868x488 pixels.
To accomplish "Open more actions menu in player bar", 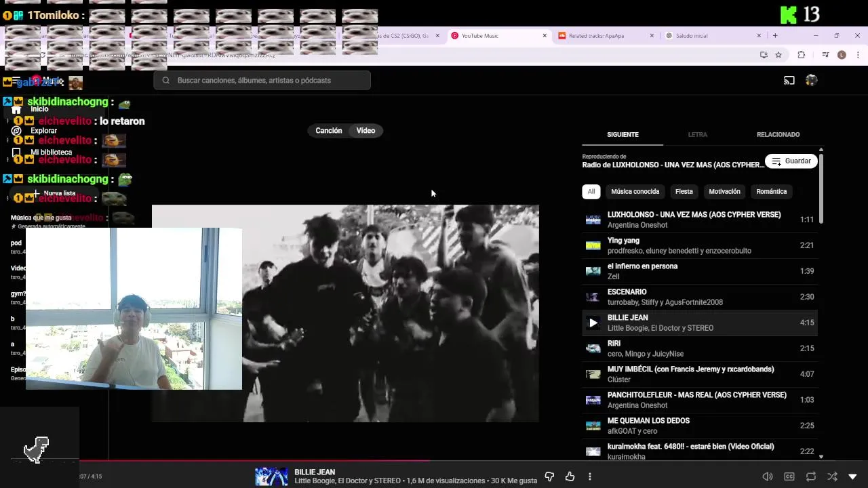I will pos(590,477).
